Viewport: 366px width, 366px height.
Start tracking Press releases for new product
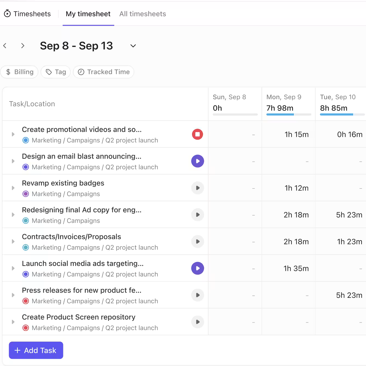click(x=198, y=295)
